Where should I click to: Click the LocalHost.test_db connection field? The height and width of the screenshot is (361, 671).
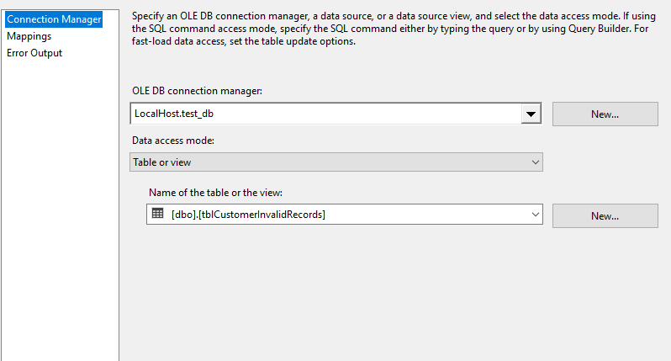click(325, 114)
